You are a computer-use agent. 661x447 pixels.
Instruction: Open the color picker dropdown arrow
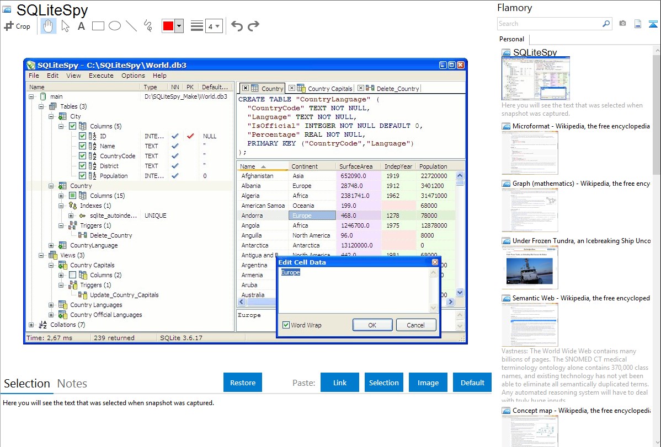pyautogui.click(x=179, y=26)
